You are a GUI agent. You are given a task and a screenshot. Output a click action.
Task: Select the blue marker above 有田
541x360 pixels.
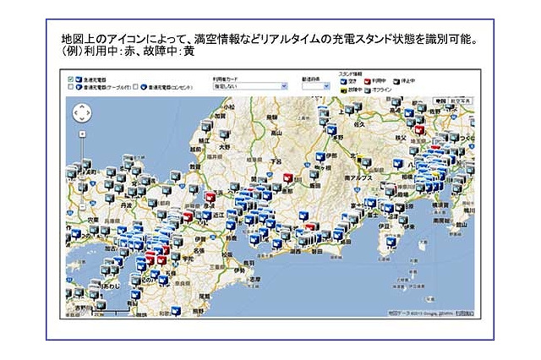(135, 294)
